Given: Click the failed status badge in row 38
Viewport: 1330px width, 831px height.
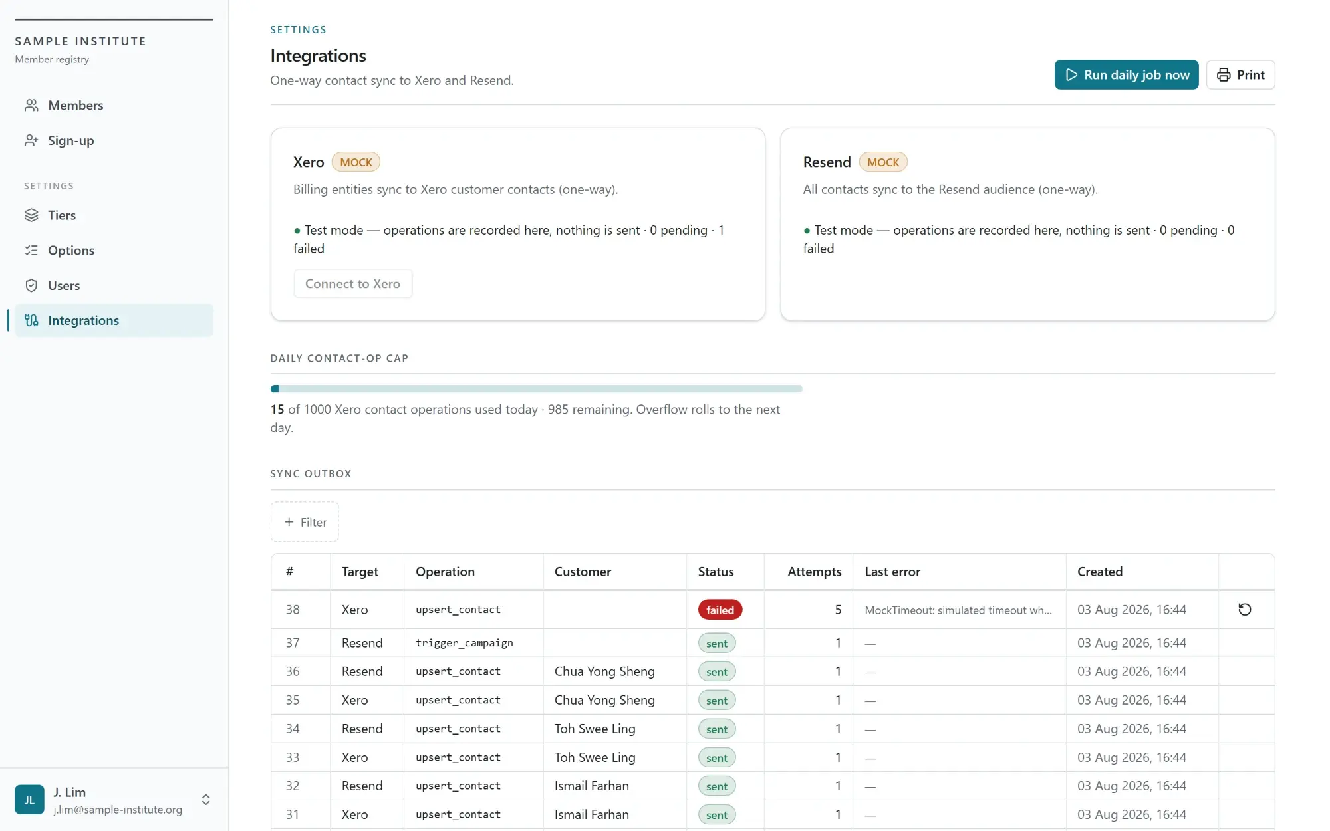Looking at the screenshot, I should [720, 610].
